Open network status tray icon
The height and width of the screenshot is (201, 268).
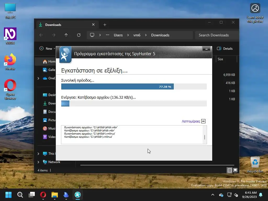point(229,195)
